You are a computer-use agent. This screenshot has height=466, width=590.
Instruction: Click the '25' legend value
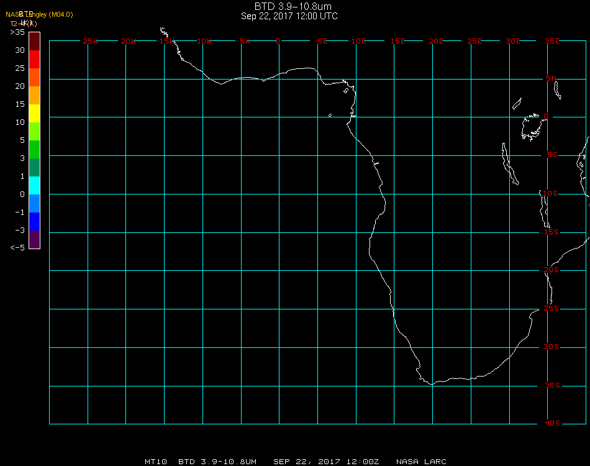click(20, 68)
